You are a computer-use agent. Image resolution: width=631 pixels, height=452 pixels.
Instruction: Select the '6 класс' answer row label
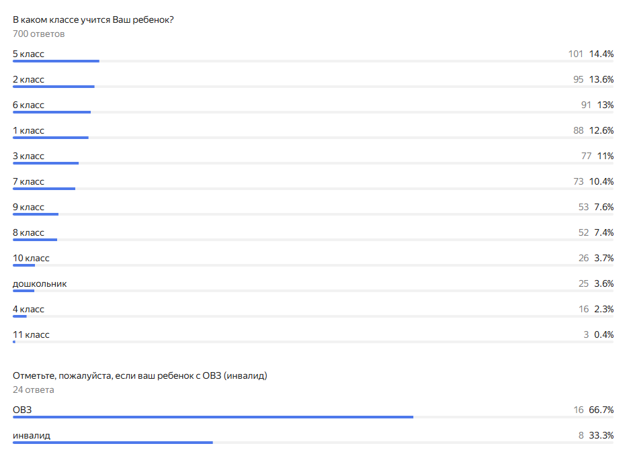(28, 105)
